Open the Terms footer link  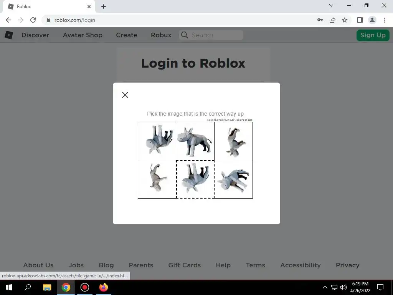pos(255,265)
